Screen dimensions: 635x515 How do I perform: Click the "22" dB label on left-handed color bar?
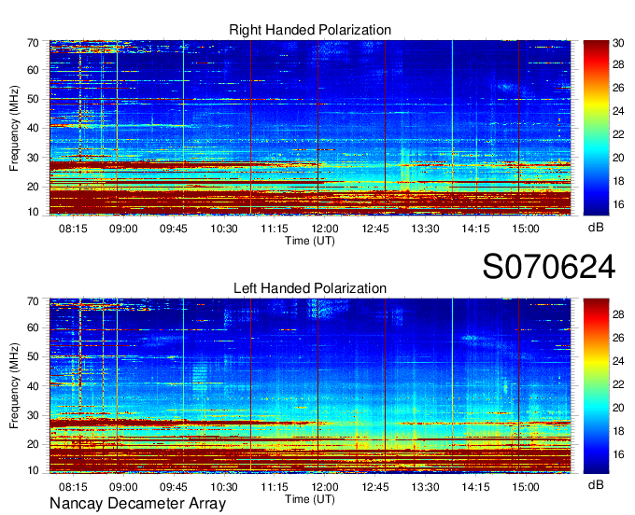pyautogui.click(x=618, y=384)
